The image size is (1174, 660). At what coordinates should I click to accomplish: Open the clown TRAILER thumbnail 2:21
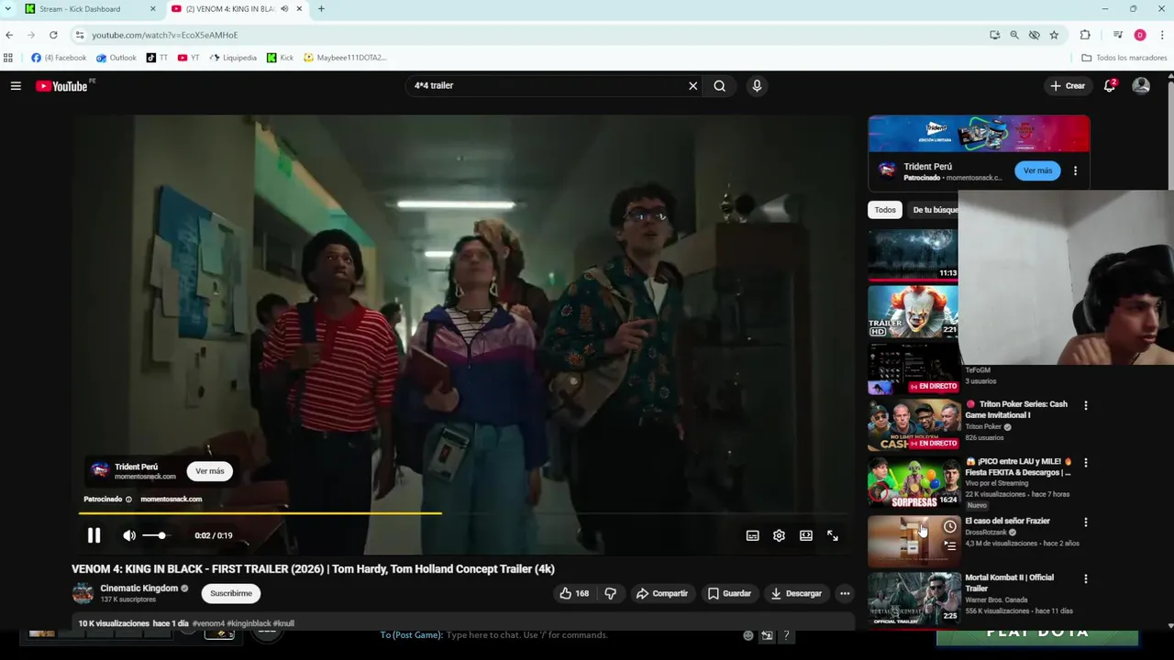(x=914, y=312)
